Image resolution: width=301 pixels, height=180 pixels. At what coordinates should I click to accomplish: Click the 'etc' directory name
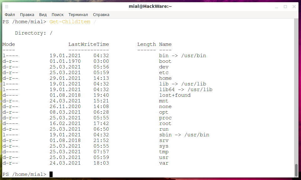(164, 73)
